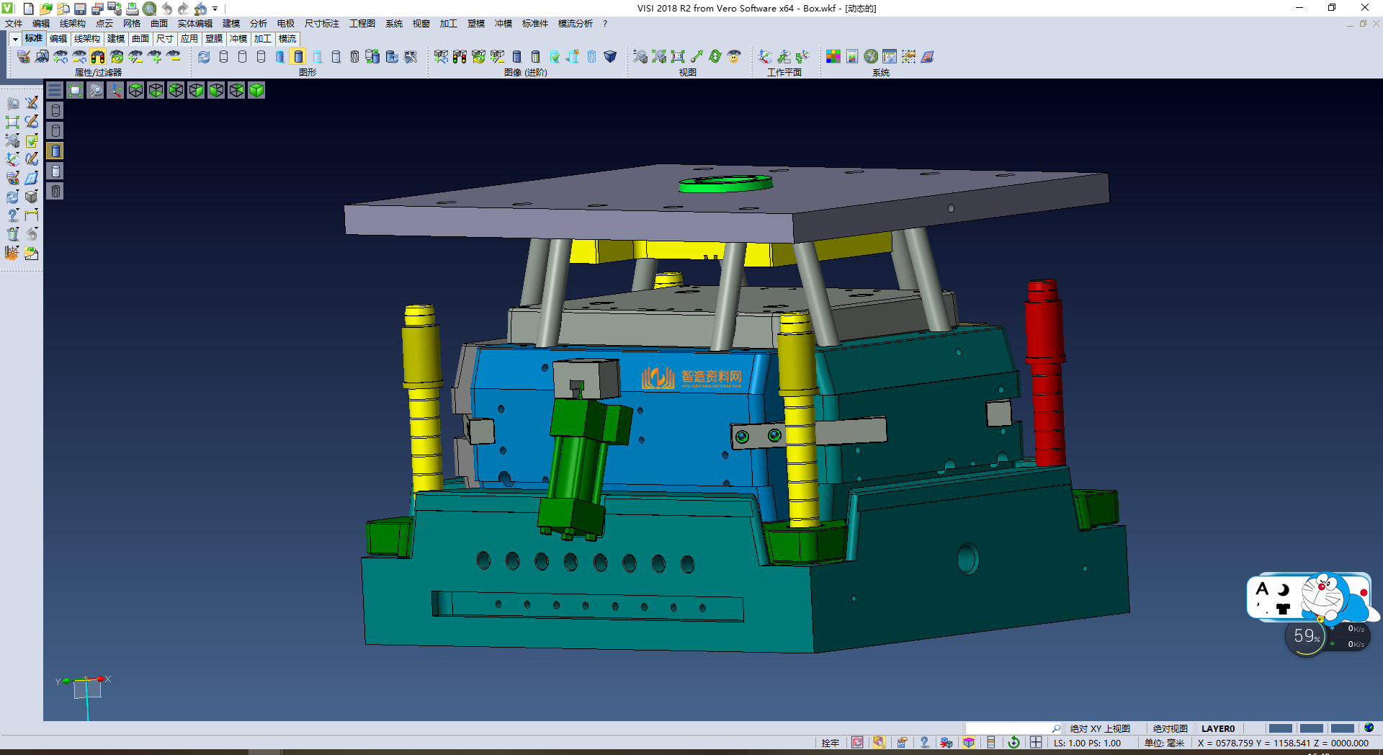Click the zoom magnifier in viewport toolbar

pyautogui.click(x=95, y=90)
